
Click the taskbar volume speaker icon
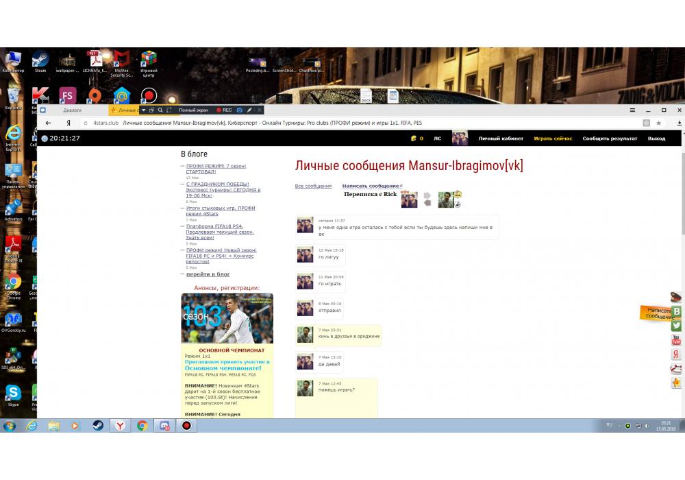647,425
